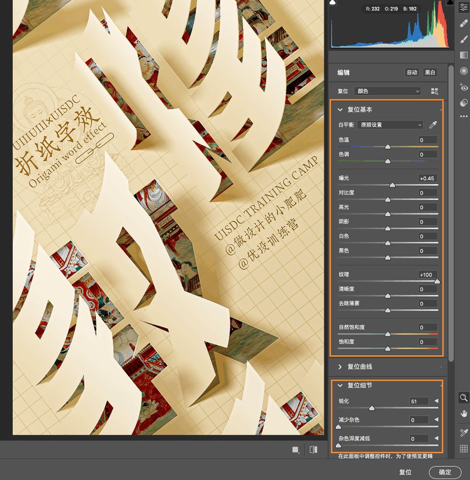470x480 pixels.
Task: Open the 白平衡 原照设置 dropdown
Action: pos(390,125)
